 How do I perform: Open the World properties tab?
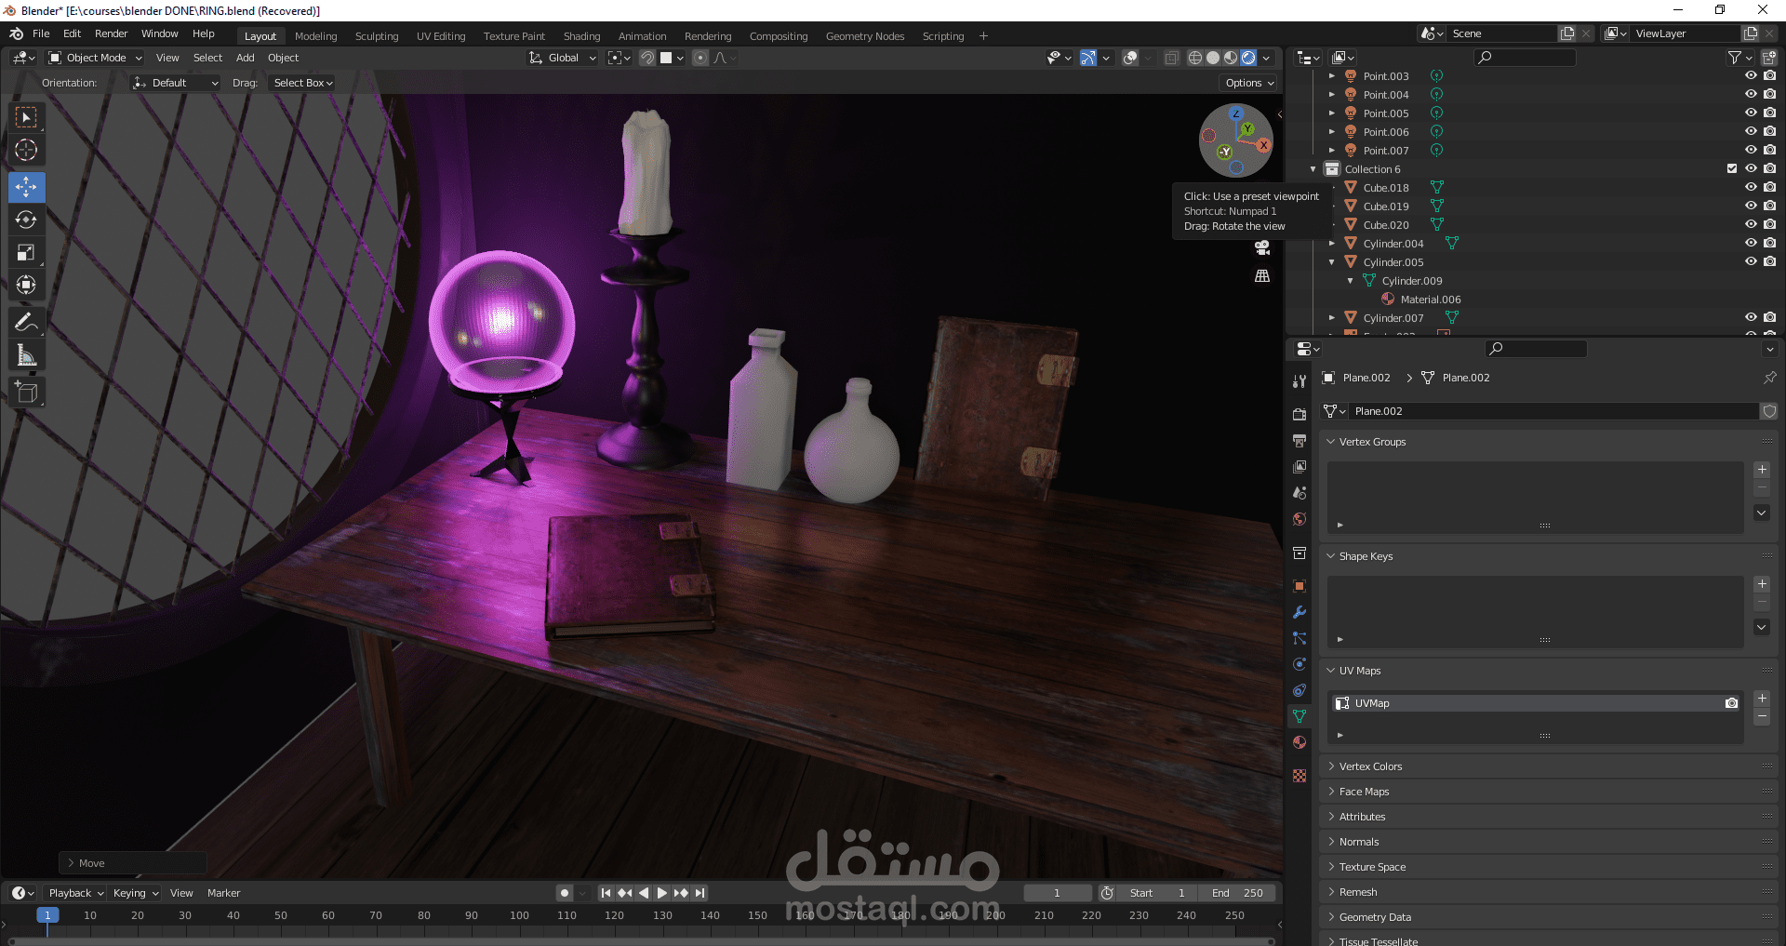pos(1300,518)
